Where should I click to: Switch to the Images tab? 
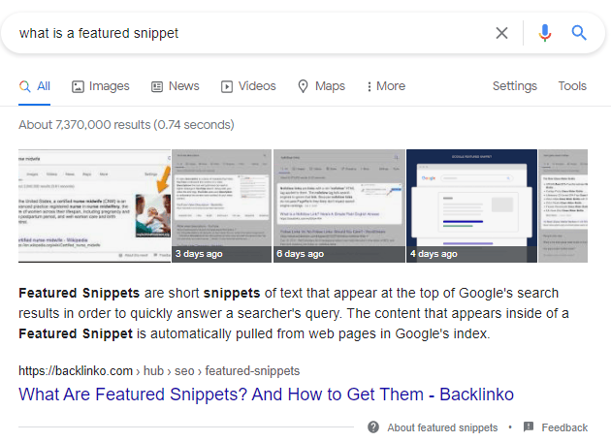click(101, 86)
